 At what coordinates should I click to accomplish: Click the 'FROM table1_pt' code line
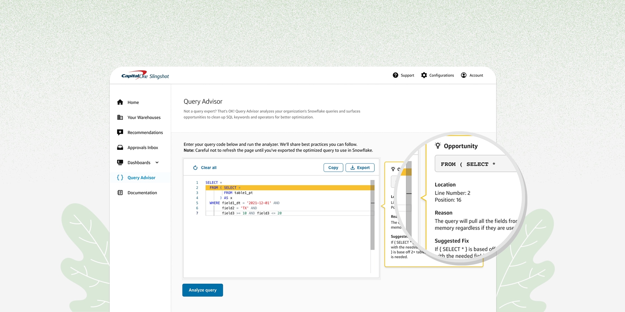coord(238,193)
